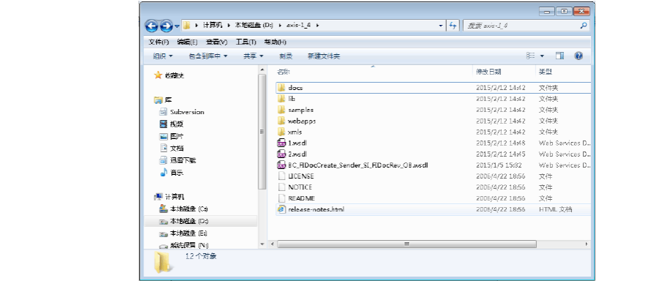Click horizontal scrollbar of file list
Image resolution: width=654 pixels, height=281 pixels.
point(406,244)
